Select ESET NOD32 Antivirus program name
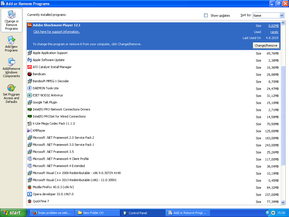Viewport: 289px width, 217px height. [x=48, y=95]
